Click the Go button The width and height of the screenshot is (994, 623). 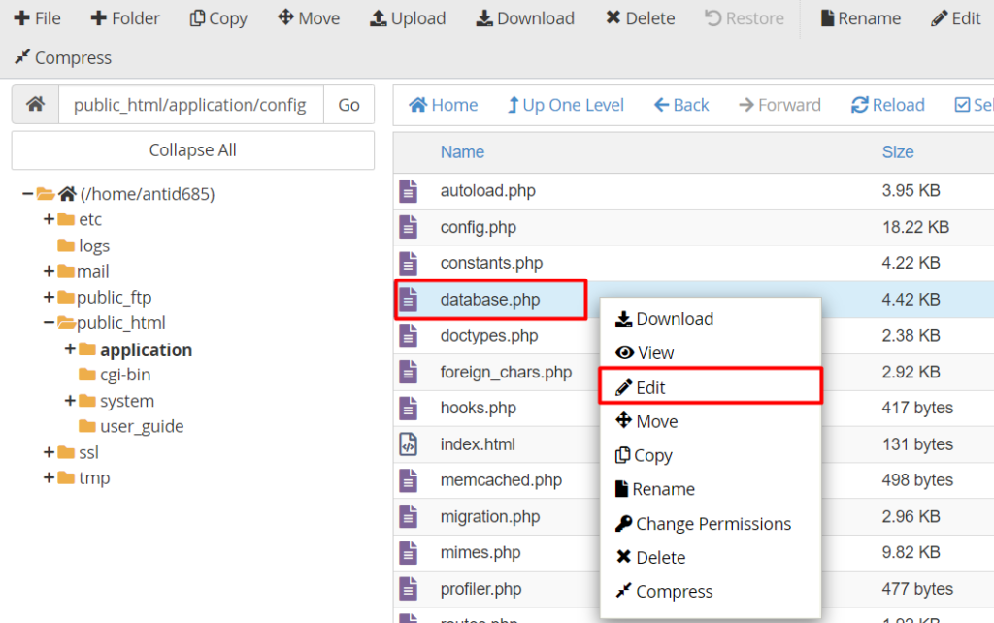point(348,105)
